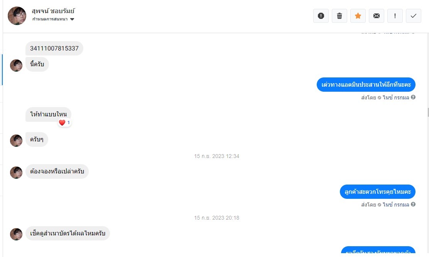The width and height of the screenshot is (429, 257).
Task: Click sender avatar next to 'นี้ครับ' message
Action: point(16,66)
